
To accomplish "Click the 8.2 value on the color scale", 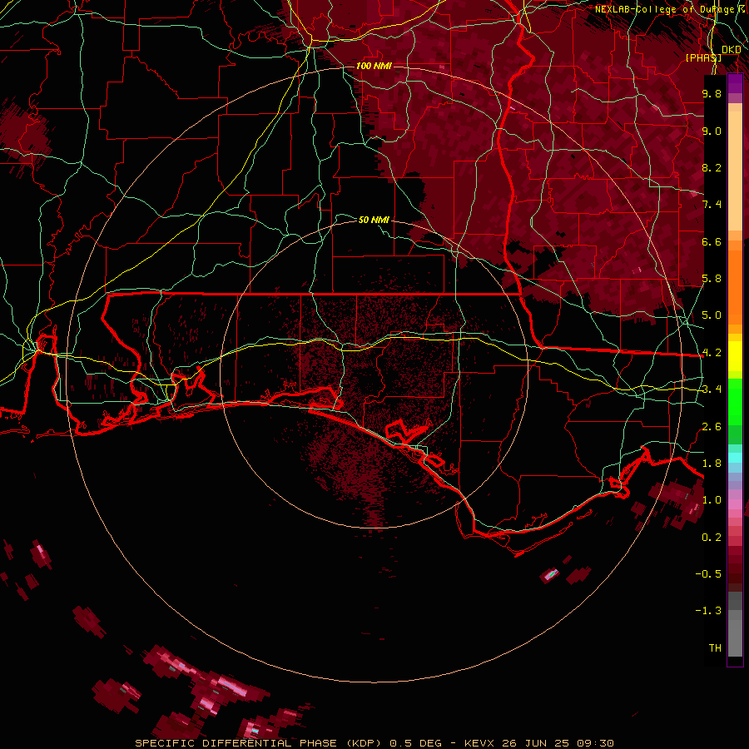I will tap(712, 167).
